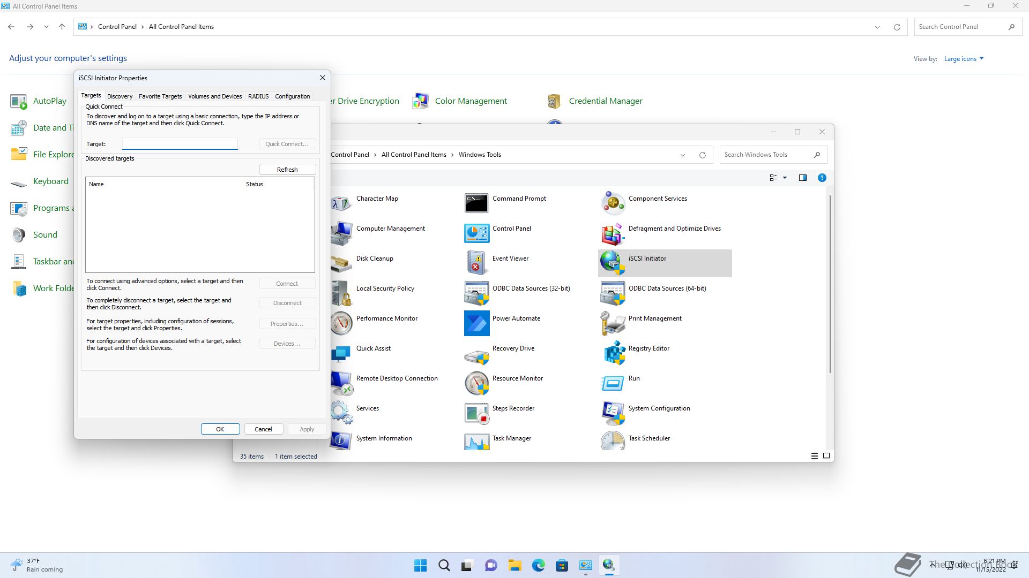
Task: Open Character Map in Windows Tools
Action: click(377, 199)
